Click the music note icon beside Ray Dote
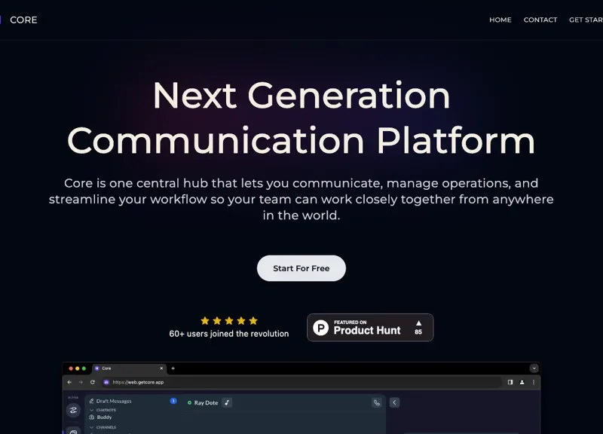 click(227, 403)
